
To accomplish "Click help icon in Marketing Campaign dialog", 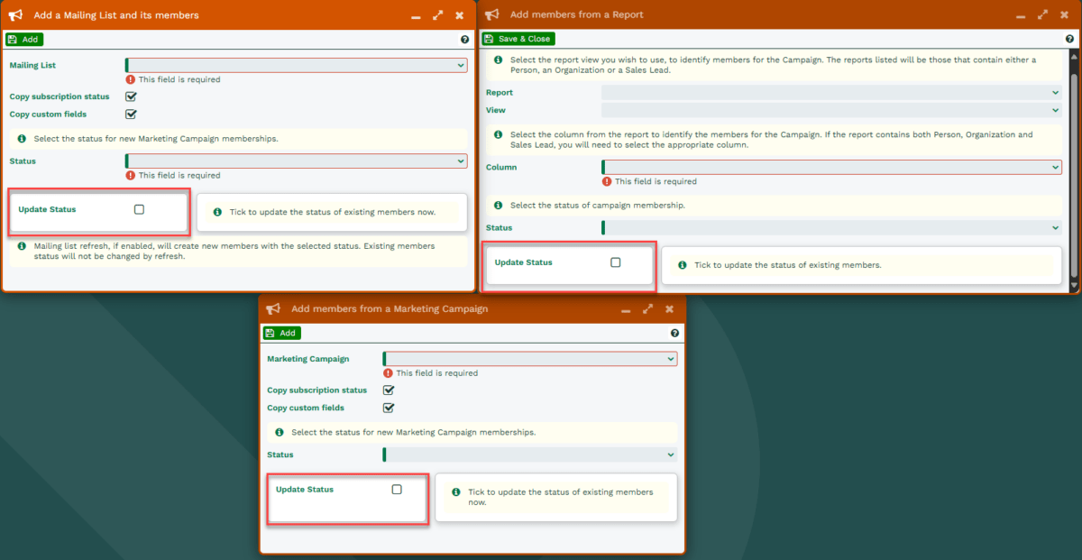I will coord(674,333).
